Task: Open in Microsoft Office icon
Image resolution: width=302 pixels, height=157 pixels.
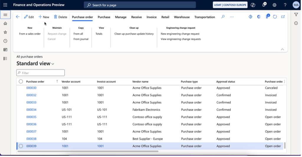Action: (259, 17)
